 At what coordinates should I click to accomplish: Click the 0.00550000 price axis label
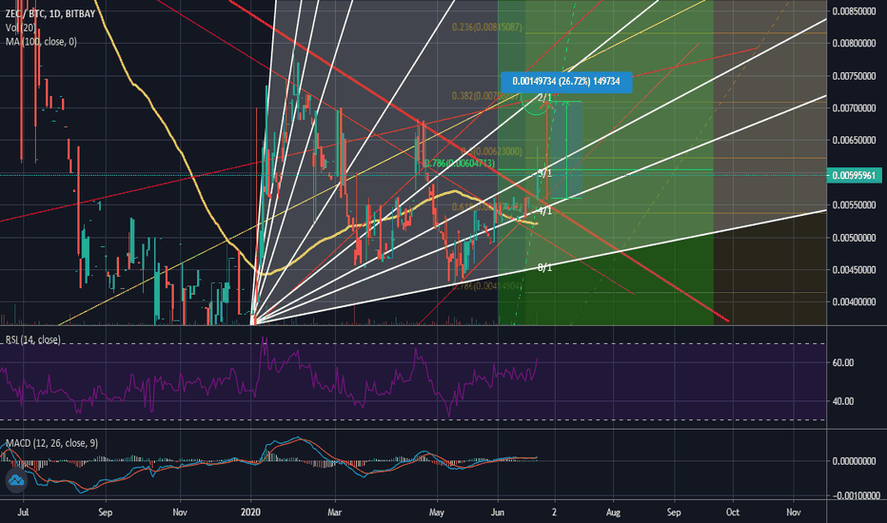click(x=855, y=205)
